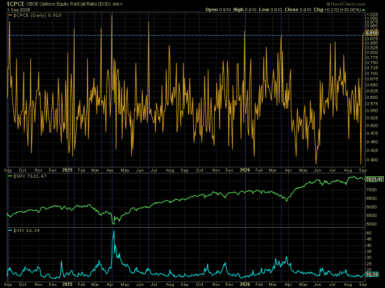Click the 0.800 put/call axis label
This screenshot has width=385, height=288.
point(372,52)
